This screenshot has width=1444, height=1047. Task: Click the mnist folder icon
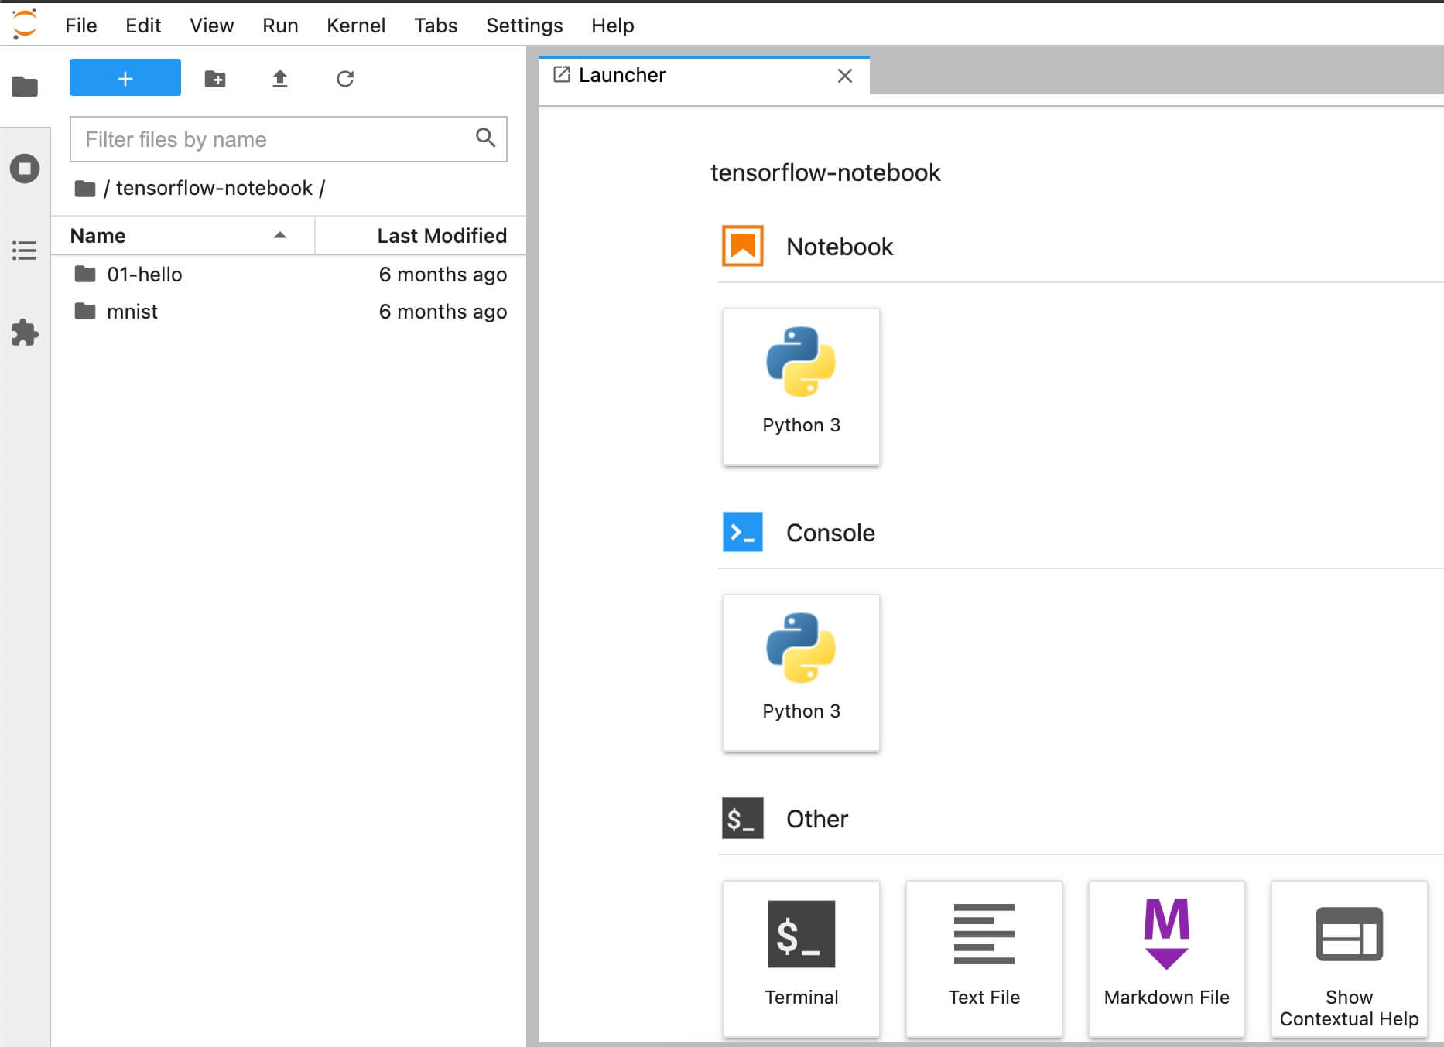point(85,311)
